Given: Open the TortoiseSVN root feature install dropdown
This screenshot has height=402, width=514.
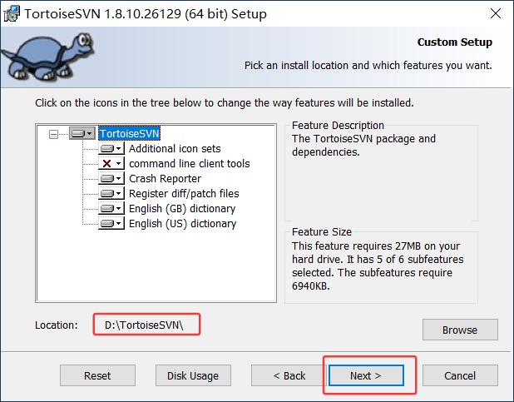Looking at the screenshot, I should tap(82, 133).
